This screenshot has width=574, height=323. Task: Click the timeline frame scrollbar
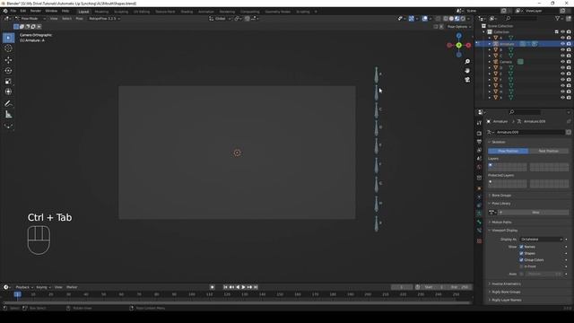[x=237, y=303]
